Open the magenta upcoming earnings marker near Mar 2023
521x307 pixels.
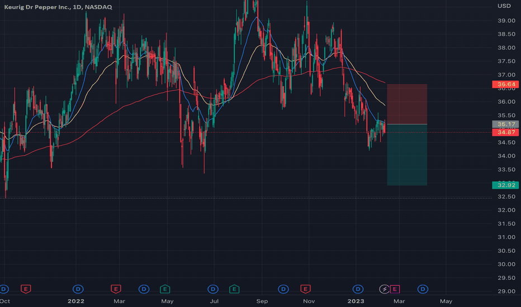tap(395, 289)
